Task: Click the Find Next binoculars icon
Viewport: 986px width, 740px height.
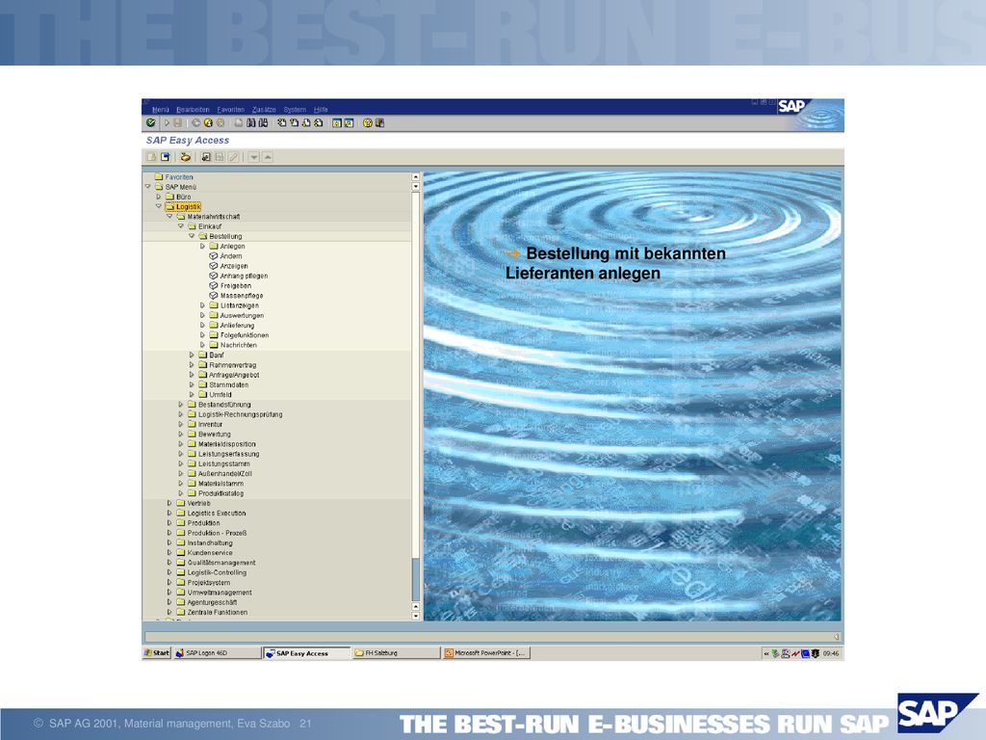Action: coord(263,122)
